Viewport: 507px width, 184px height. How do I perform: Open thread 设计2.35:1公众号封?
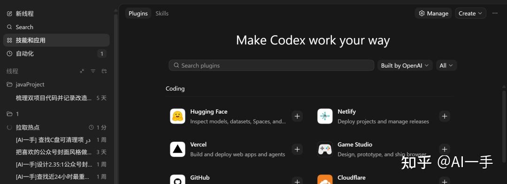click(x=56, y=164)
